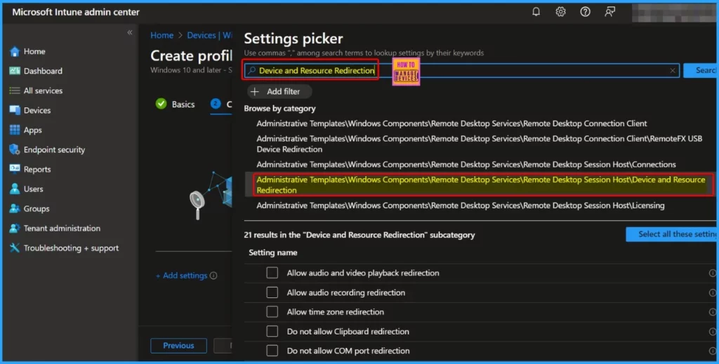
Task: Collapse the left navigation with double-chevron
Action: click(130, 32)
